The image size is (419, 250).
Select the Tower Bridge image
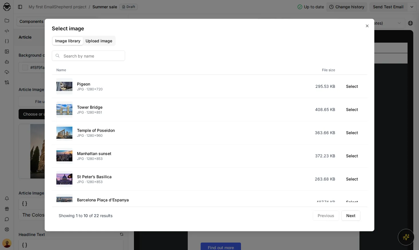pyautogui.click(x=352, y=110)
